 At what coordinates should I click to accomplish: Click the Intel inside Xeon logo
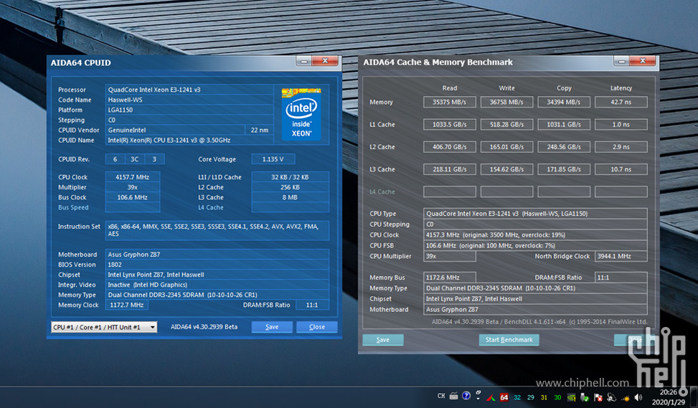pos(301,114)
